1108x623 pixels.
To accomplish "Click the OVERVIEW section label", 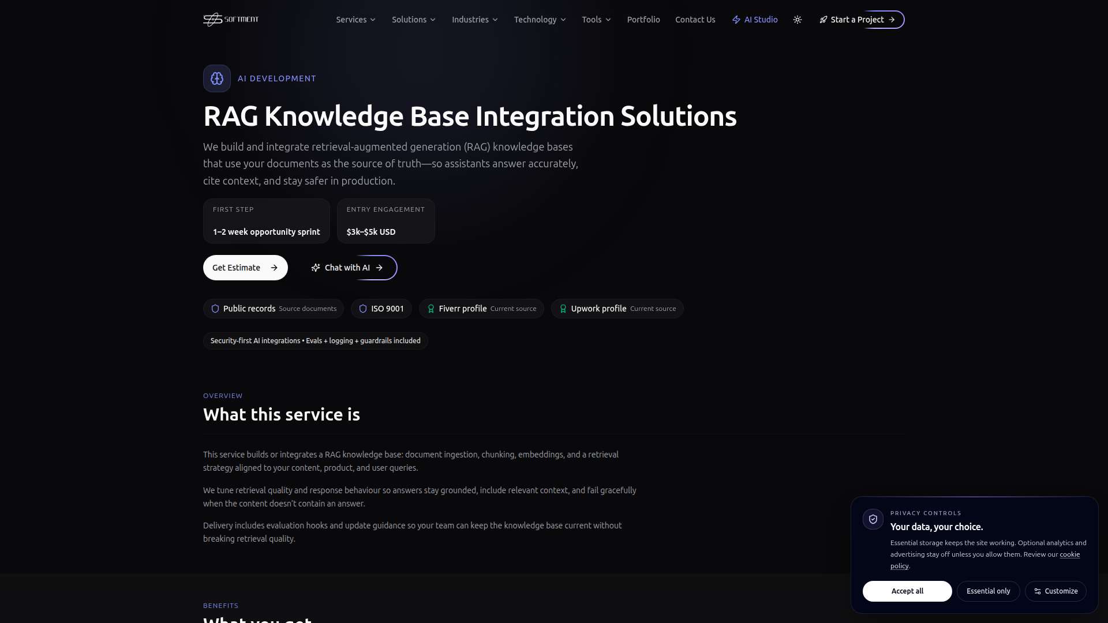I will point(223,396).
